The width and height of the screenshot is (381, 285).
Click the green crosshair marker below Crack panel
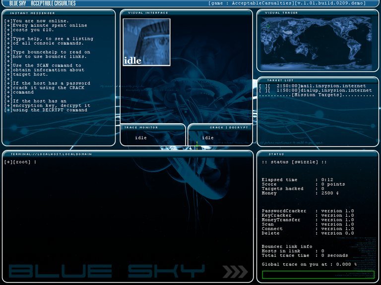click(196, 145)
